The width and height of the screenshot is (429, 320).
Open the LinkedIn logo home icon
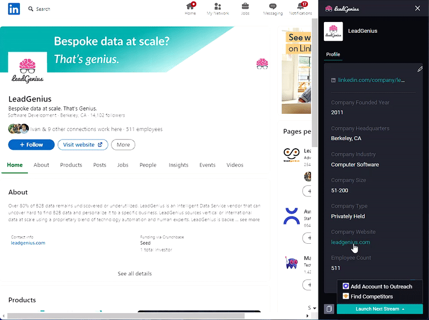pos(14,9)
